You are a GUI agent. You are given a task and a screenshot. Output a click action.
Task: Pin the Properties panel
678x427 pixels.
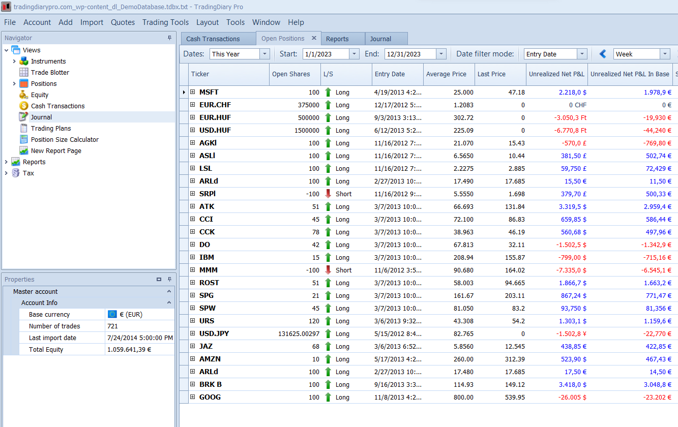pos(170,279)
